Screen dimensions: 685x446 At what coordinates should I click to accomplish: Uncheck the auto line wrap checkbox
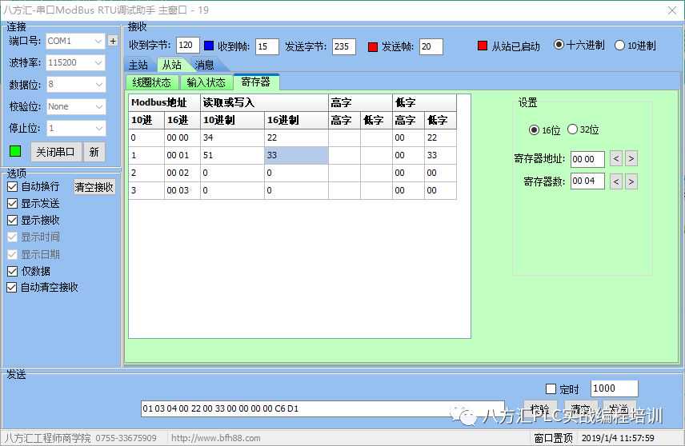click(13, 186)
